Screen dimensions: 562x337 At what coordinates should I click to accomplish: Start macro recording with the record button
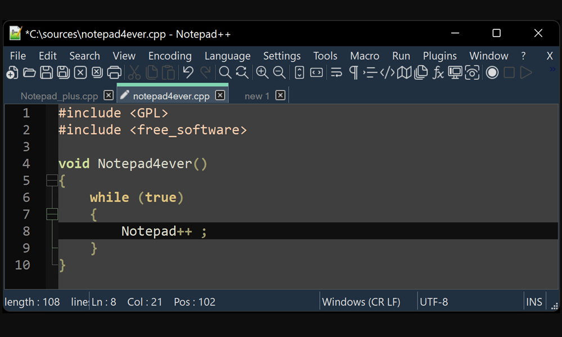pos(492,72)
